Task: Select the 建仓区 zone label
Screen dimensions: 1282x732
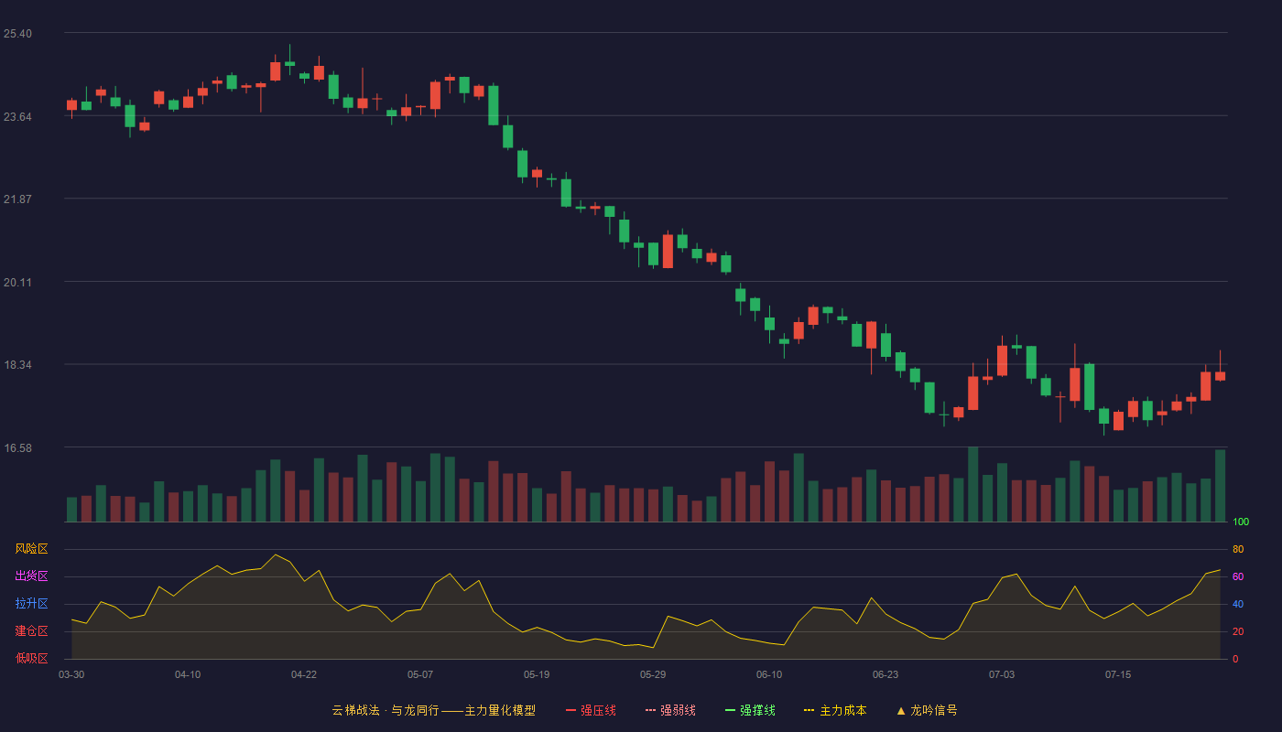Action: (31, 631)
